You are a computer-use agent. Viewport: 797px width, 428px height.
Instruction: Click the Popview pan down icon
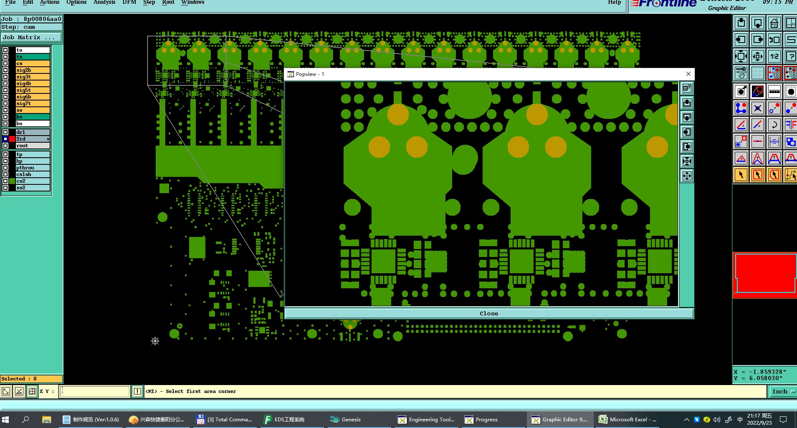click(x=687, y=118)
